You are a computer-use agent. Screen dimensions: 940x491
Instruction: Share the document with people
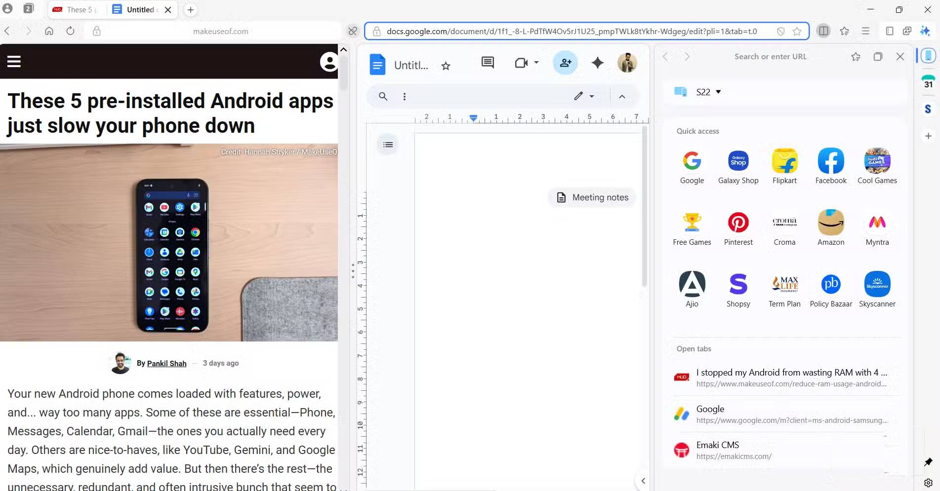[566, 63]
